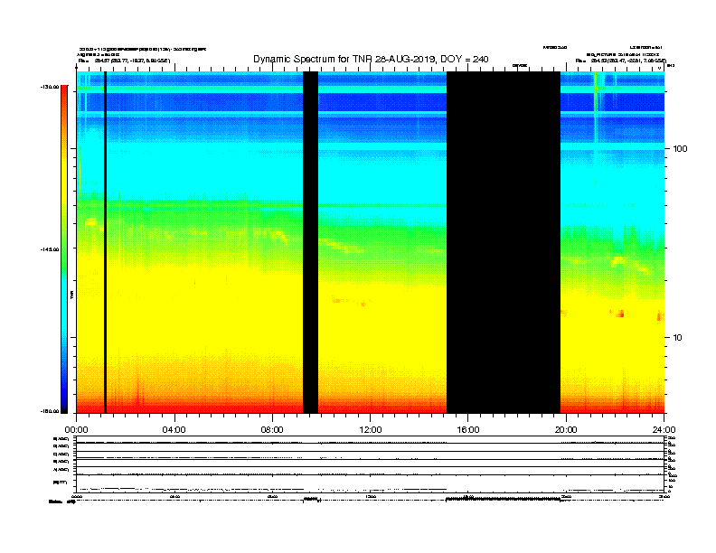This screenshot has height=553, width=716.
Task: Click the thin black vertical line near 01:00
Action: [x=105, y=242]
